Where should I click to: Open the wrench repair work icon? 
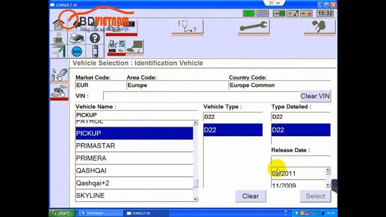pos(253,27)
